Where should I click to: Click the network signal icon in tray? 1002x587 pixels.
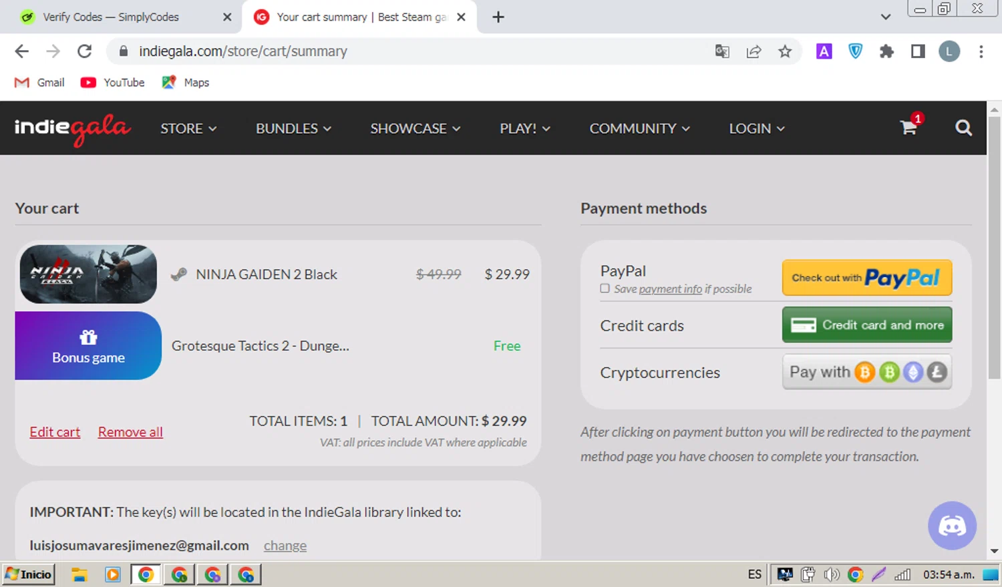(x=902, y=574)
